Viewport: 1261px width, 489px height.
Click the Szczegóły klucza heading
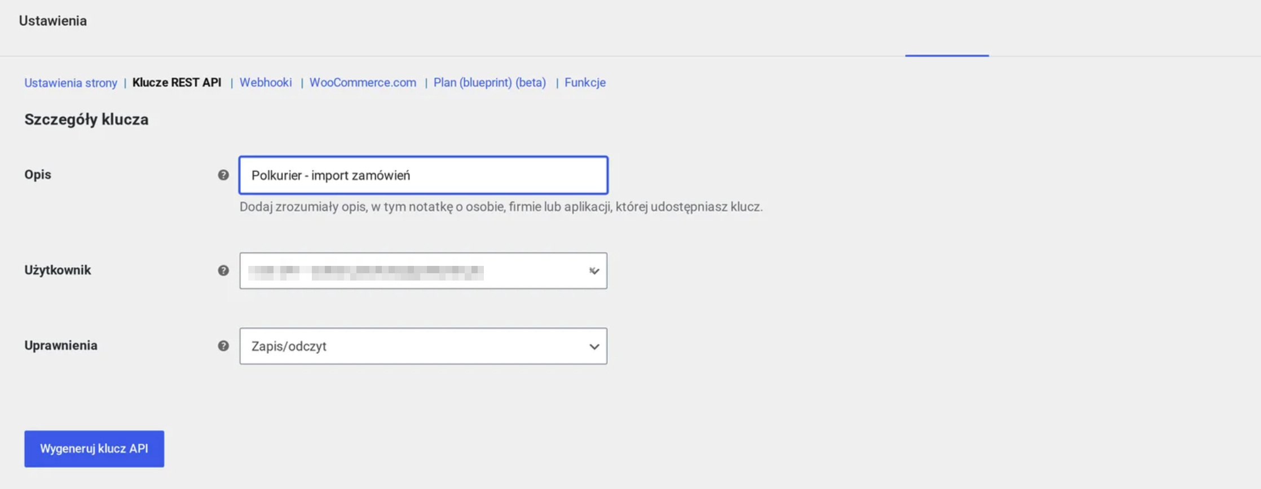86,119
